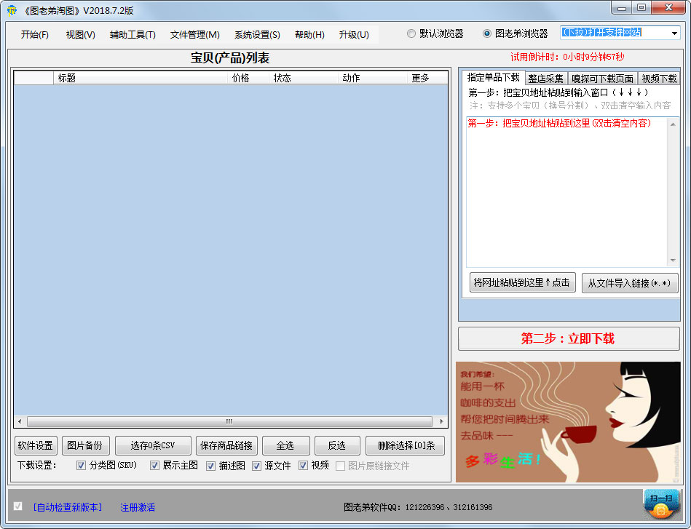
Task: Minimize the 图老弟淘图 window
Action: (622, 7)
